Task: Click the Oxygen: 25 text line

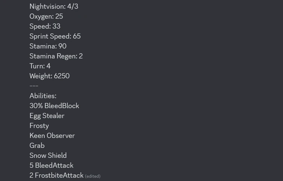Action: (x=46, y=16)
